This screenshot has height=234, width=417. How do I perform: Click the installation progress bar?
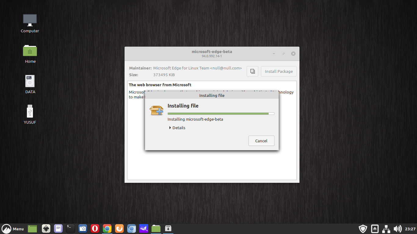point(221,113)
